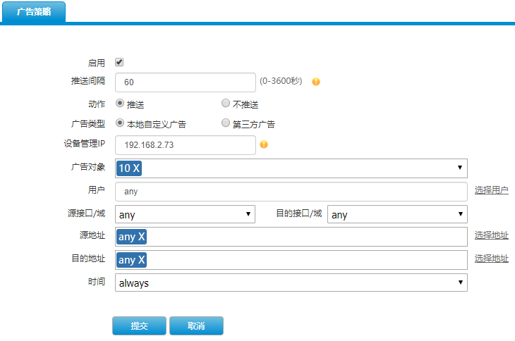
Task: Select the 不推送 radio button
Action: point(226,104)
